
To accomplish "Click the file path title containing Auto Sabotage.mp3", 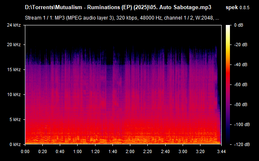I will click(x=118, y=7).
